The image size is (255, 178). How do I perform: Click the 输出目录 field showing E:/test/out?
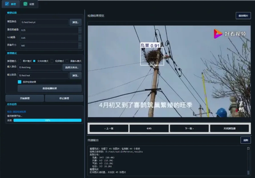click(x=43, y=75)
